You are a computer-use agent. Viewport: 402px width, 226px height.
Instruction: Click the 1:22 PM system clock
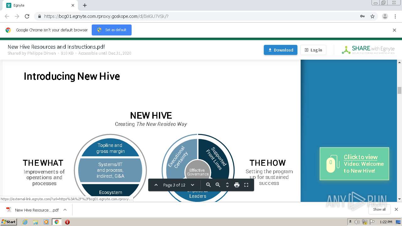(386, 222)
